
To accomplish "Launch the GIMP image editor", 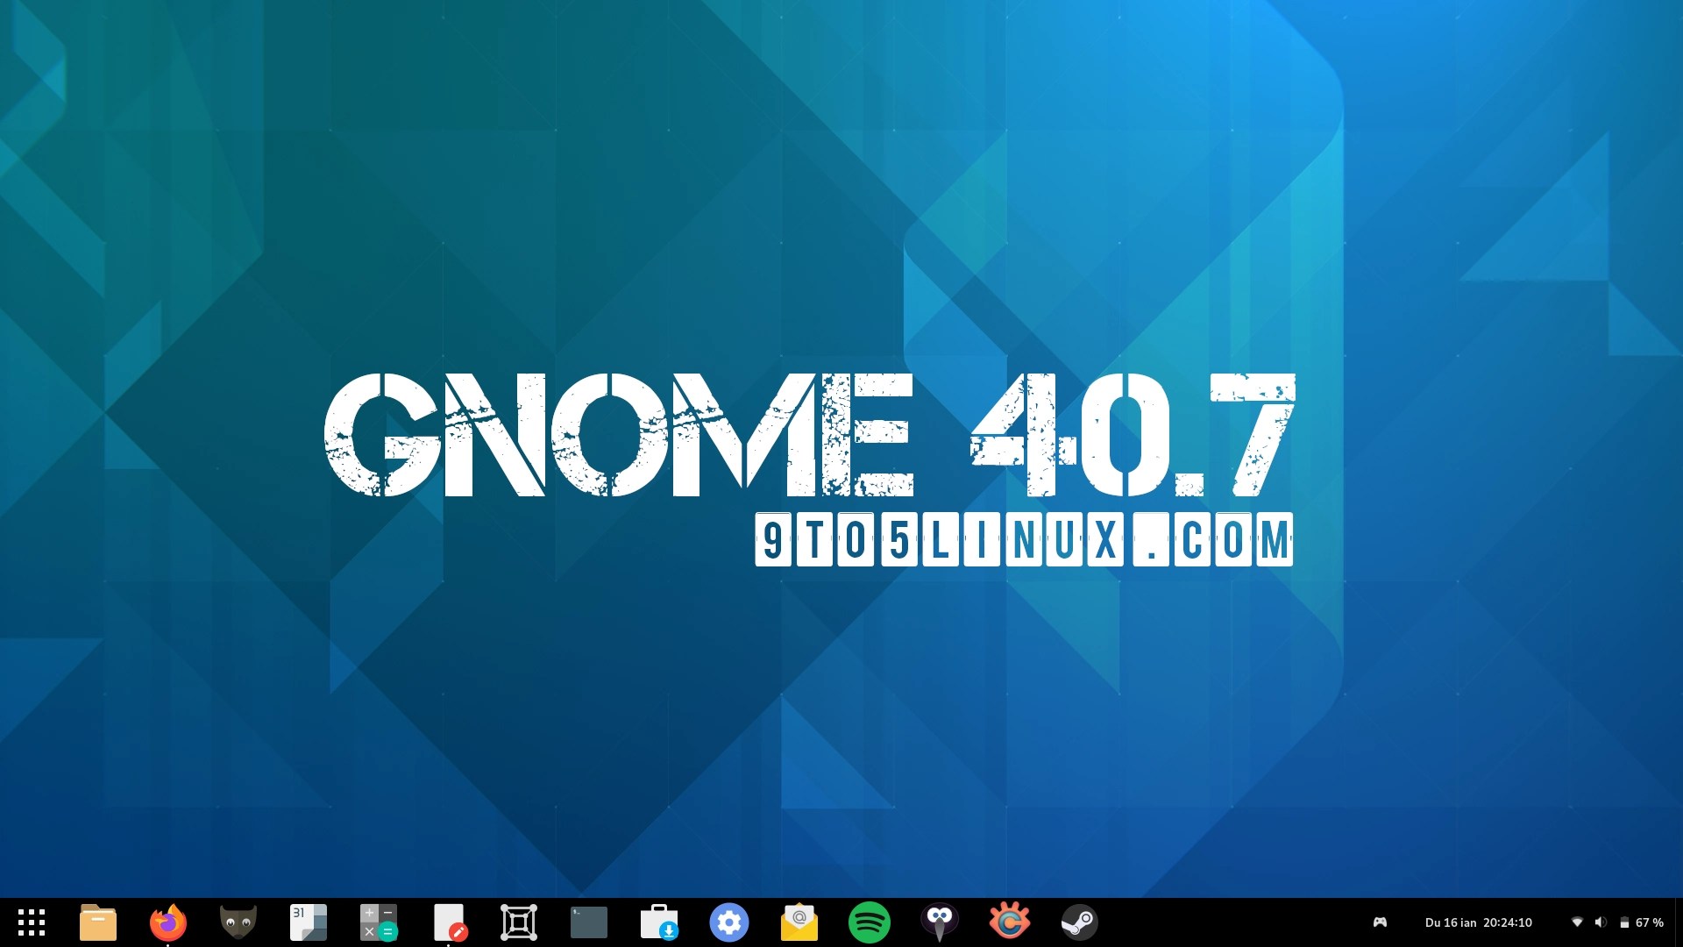I will (238, 922).
